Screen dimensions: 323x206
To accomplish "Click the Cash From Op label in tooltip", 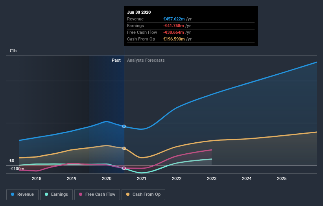I will (141, 39).
